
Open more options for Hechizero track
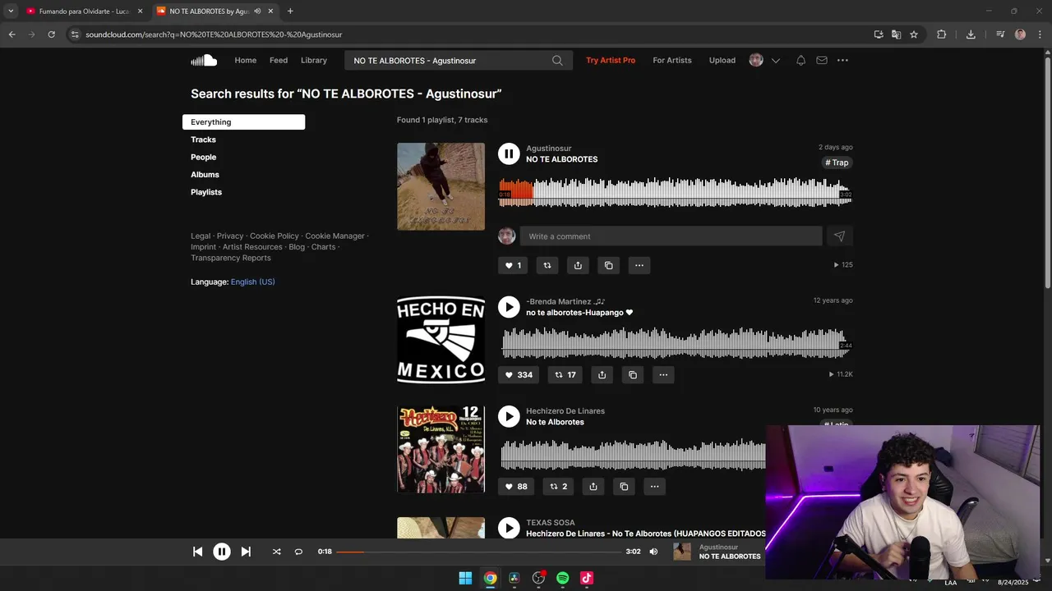click(654, 486)
